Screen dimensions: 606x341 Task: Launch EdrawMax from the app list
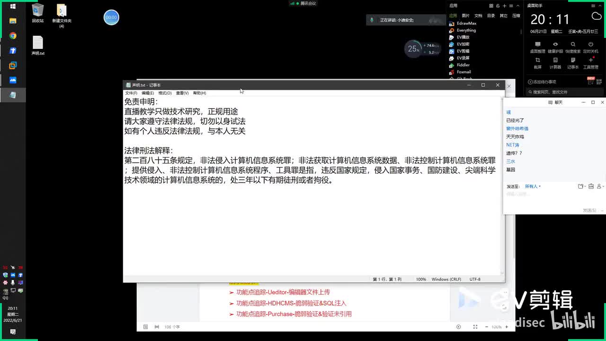(463, 23)
